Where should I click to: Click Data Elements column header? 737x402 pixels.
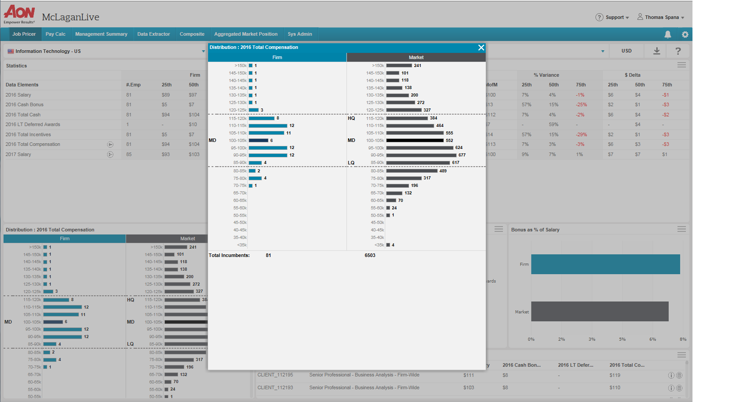[x=22, y=85]
